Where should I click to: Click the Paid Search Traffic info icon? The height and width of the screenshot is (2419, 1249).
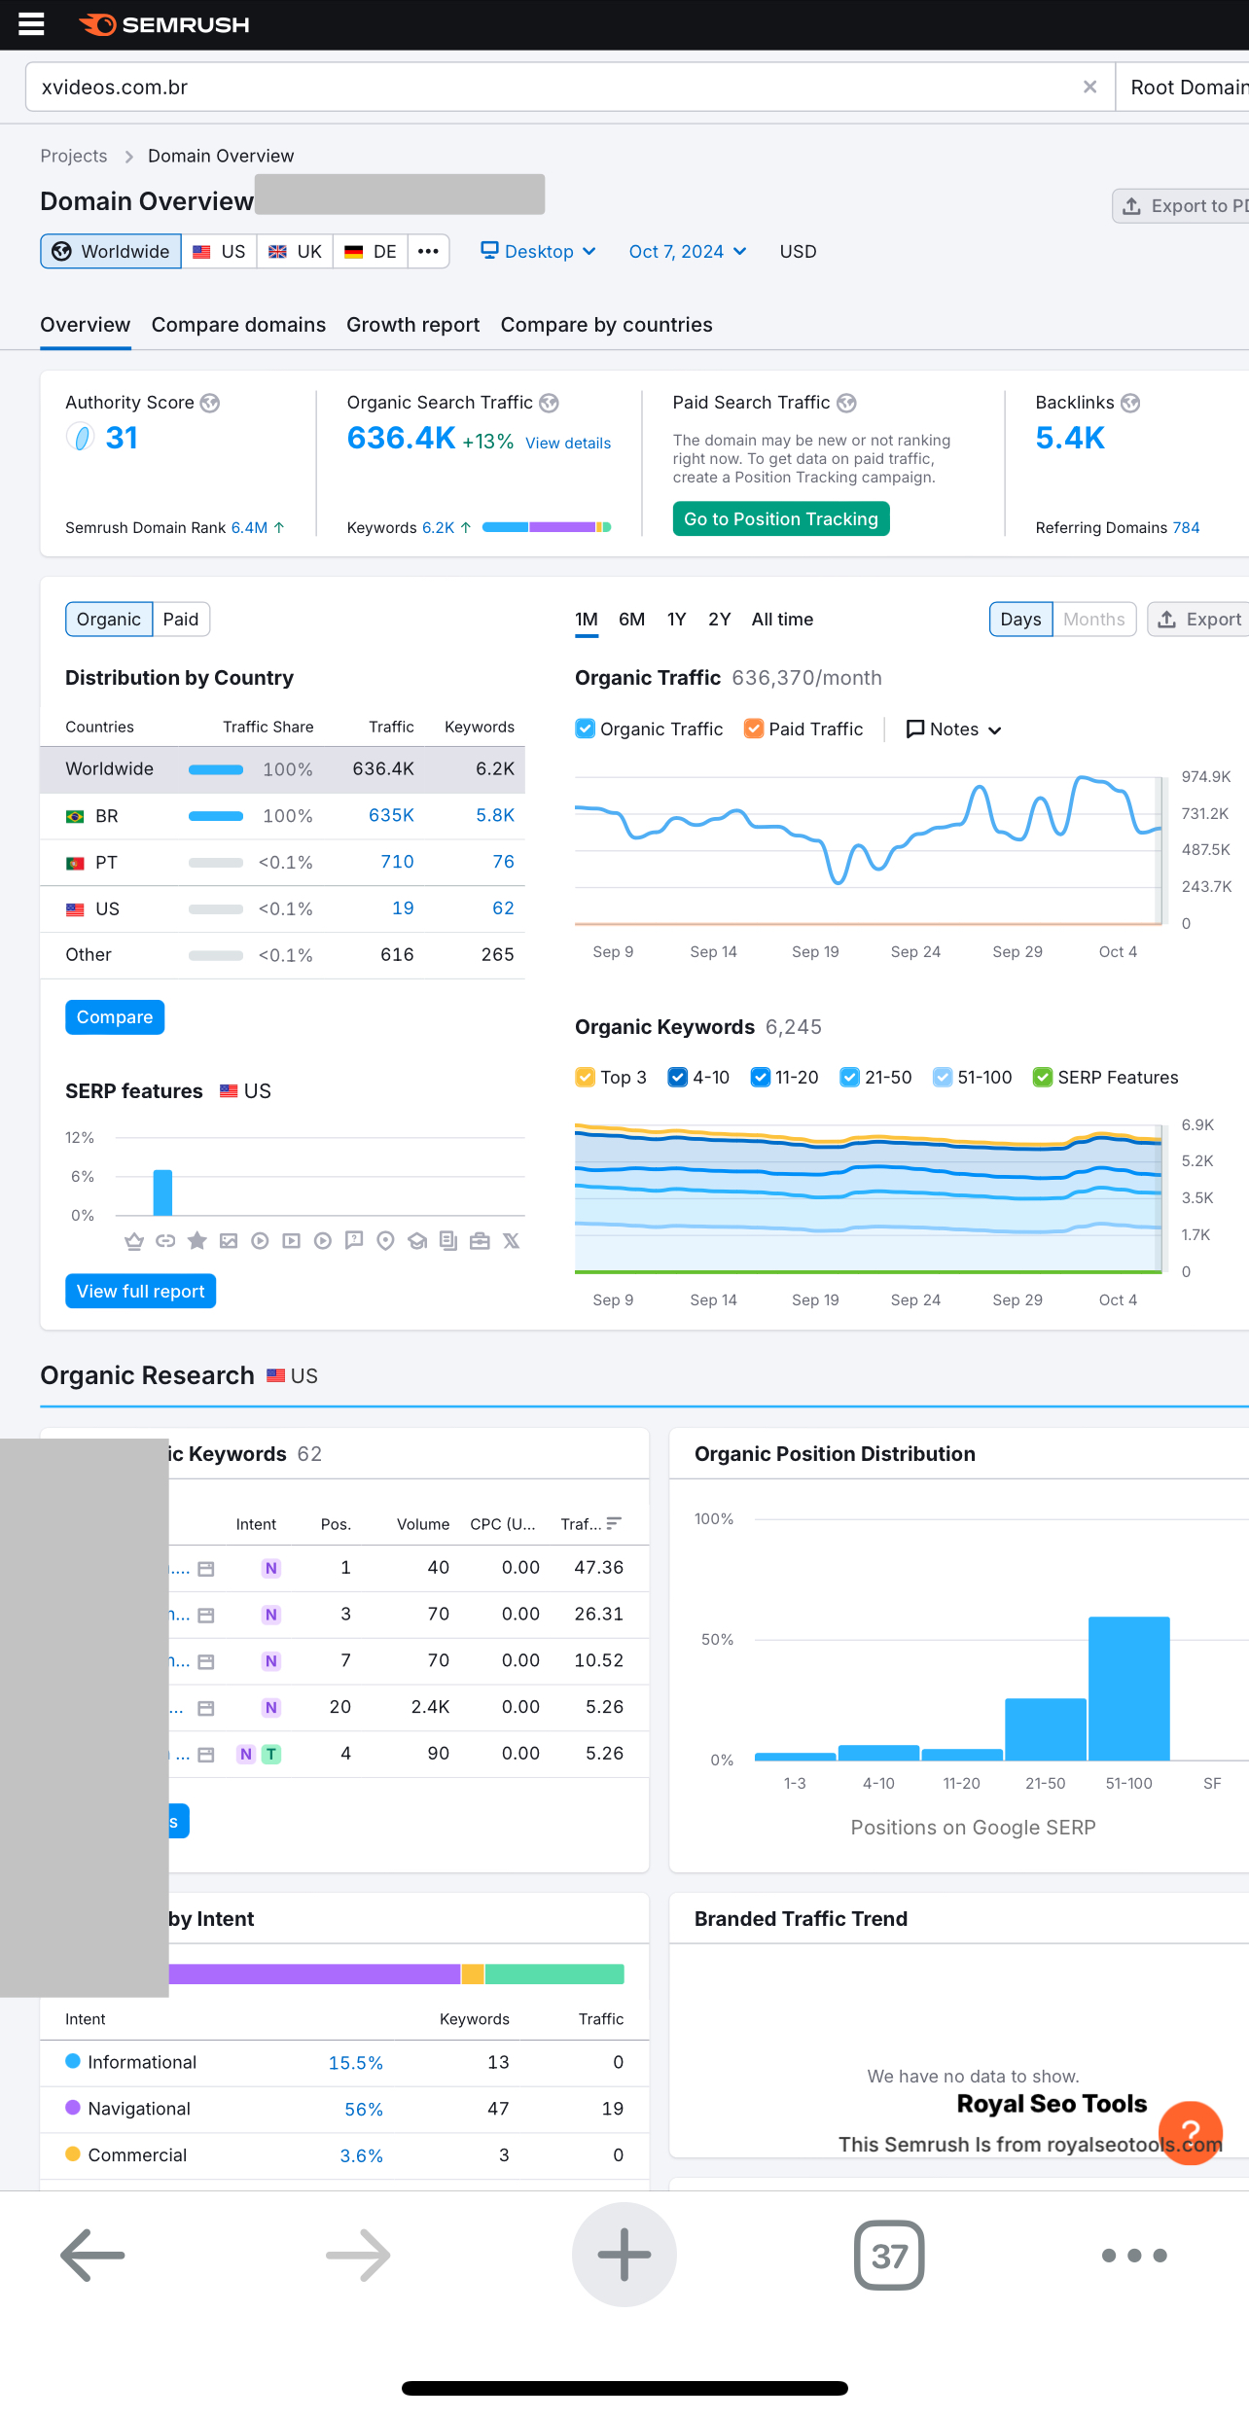(847, 403)
